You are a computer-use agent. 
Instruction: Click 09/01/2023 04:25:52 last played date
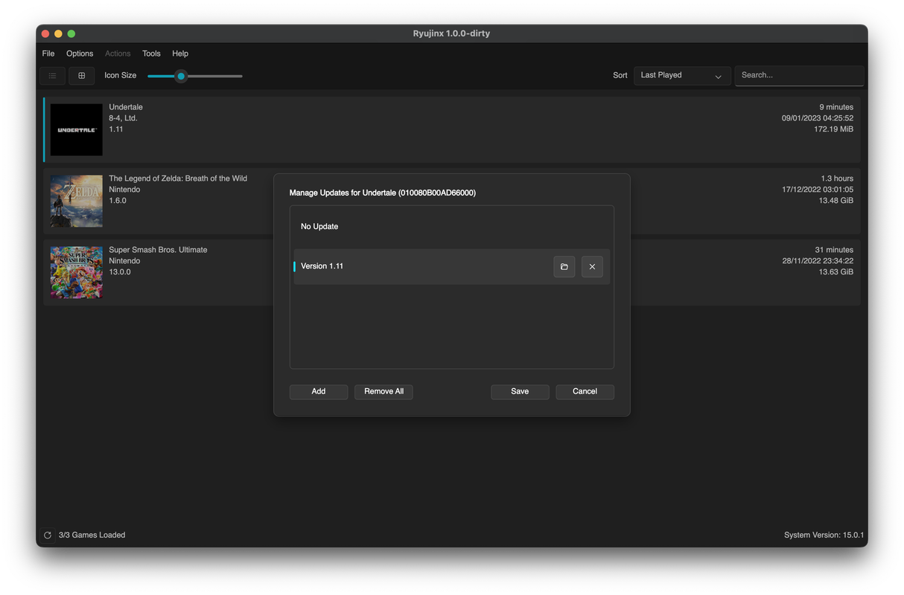coord(817,118)
